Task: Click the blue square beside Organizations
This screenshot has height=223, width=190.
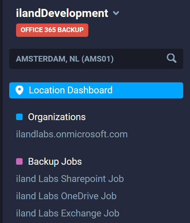Action: (x=19, y=117)
